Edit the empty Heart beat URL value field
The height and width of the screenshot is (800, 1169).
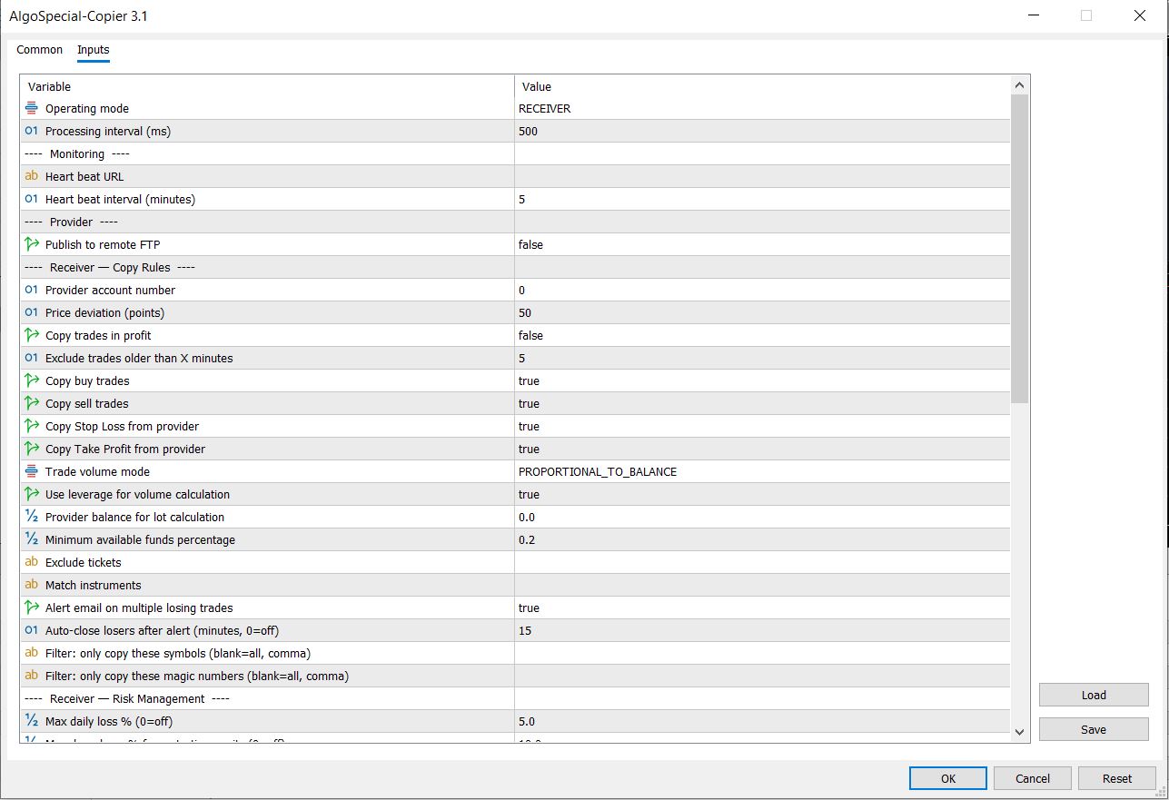point(762,176)
